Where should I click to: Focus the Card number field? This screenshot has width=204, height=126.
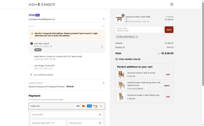(x=67, y=115)
